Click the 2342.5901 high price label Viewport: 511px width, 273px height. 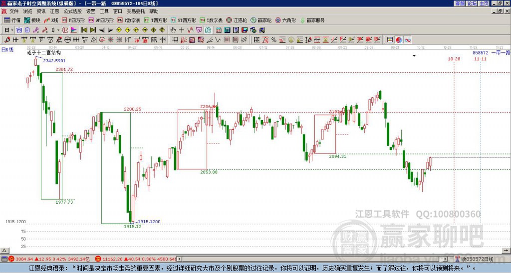click(54, 61)
